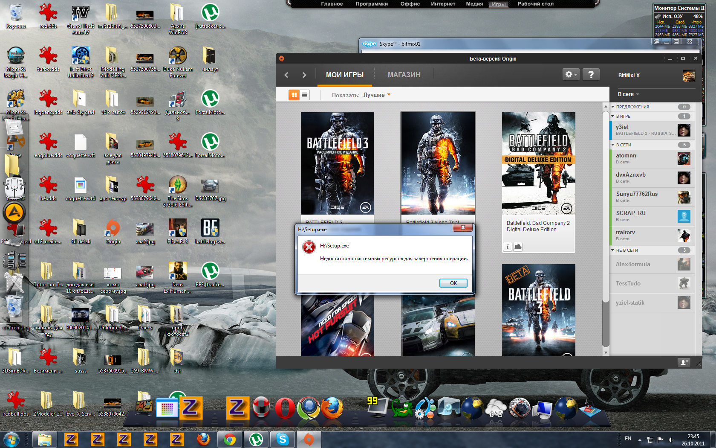Click the EN language indicator in taskbar
Viewport: 716px width, 448px height.
[x=628, y=439]
